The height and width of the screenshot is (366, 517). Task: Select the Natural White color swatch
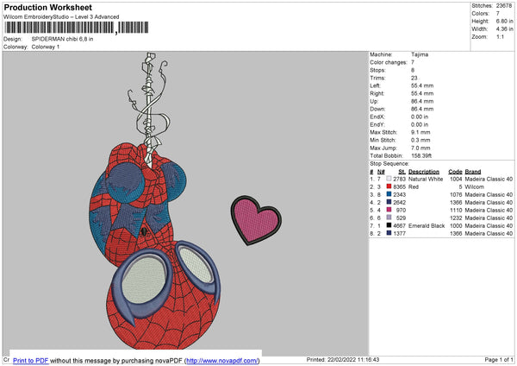pos(389,179)
